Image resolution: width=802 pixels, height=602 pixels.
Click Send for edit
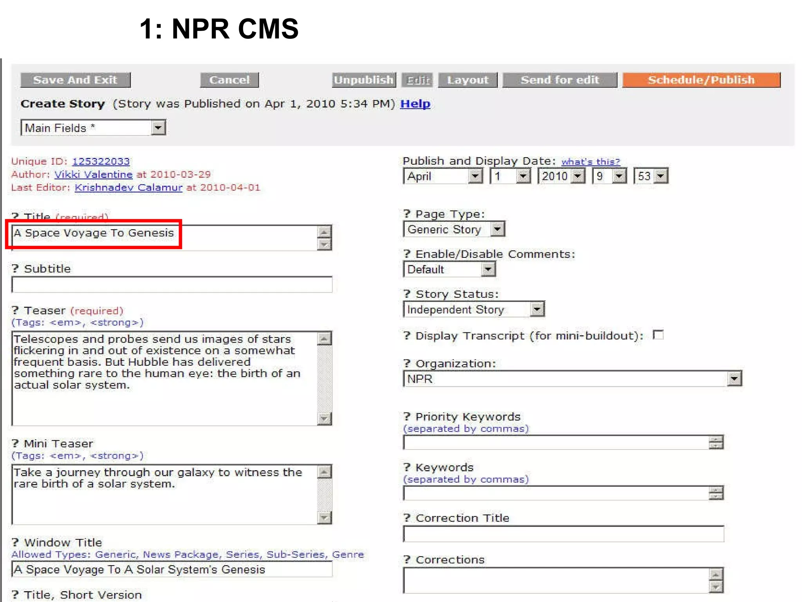click(x=560, y=80)
